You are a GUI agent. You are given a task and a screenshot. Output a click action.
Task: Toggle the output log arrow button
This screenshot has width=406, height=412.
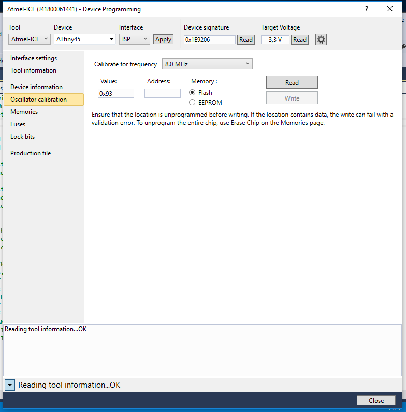pos(10,385)
